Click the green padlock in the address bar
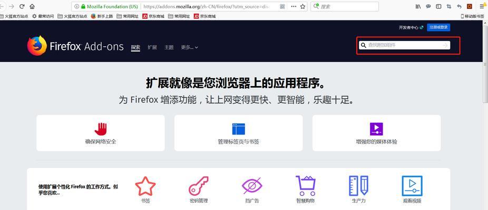Image resolution: width=488 pixels, height=210 pixels. point(83,6)
